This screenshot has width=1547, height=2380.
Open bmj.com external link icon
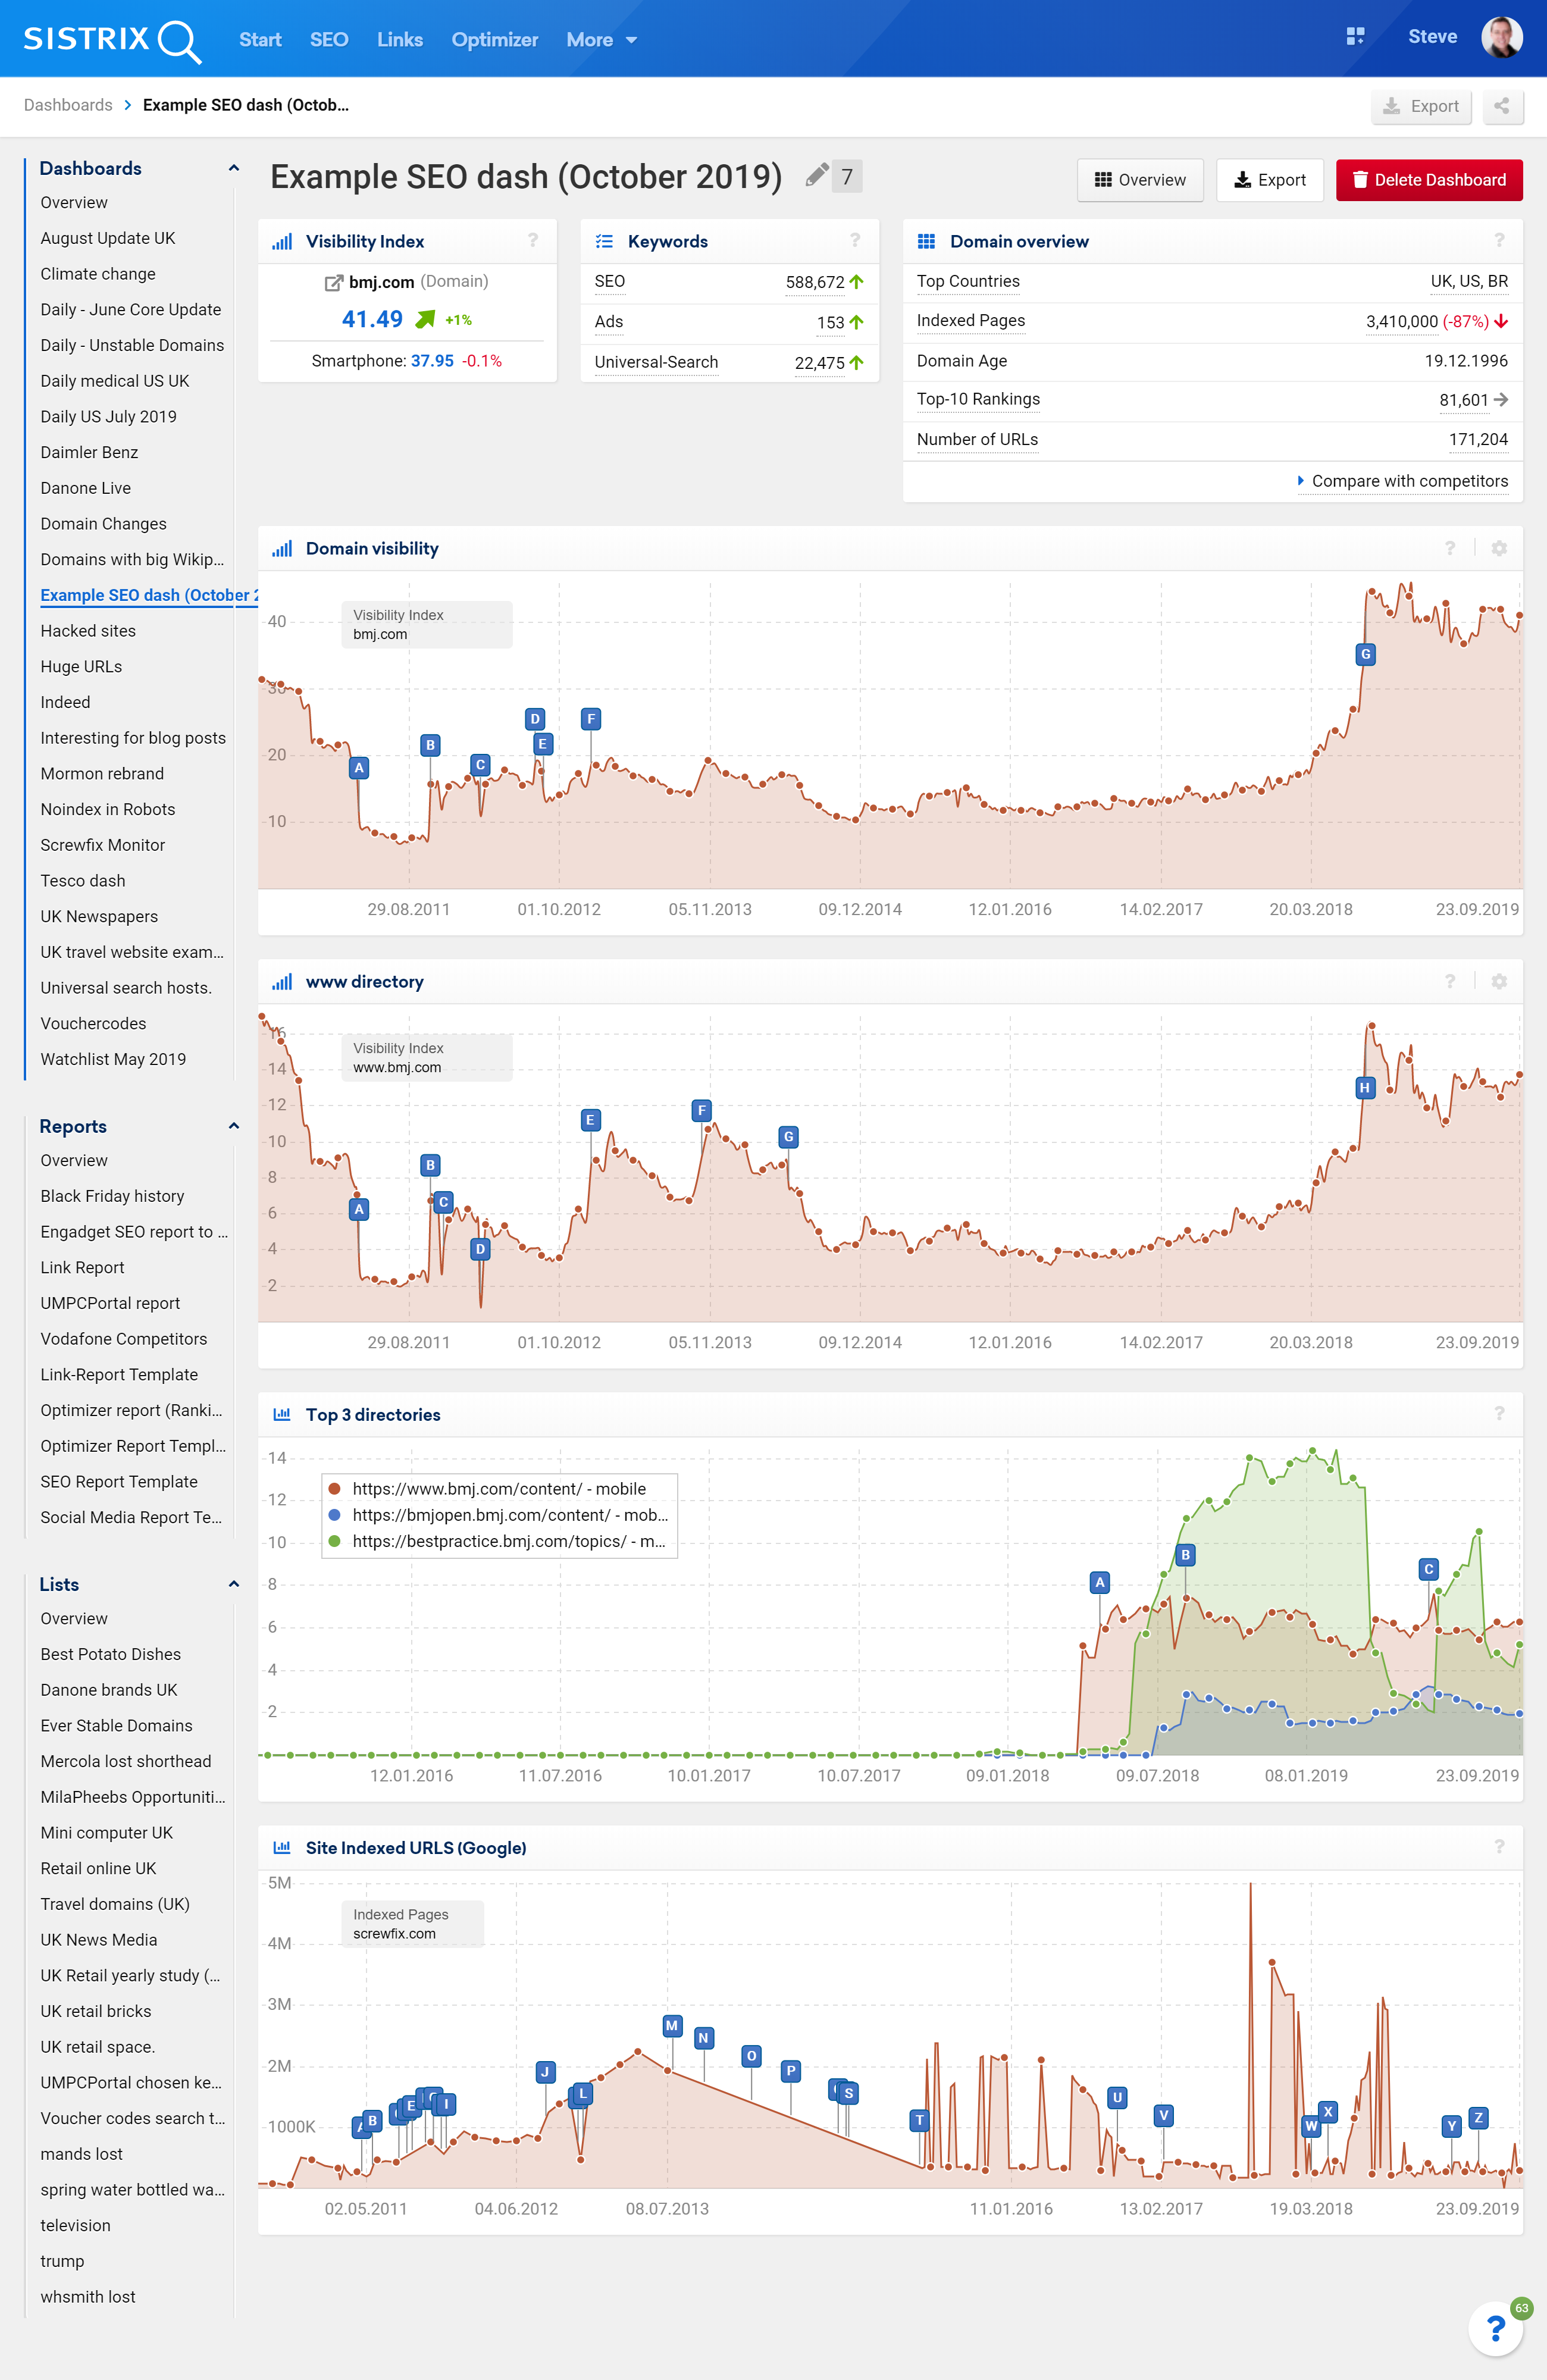click(333, 283)
